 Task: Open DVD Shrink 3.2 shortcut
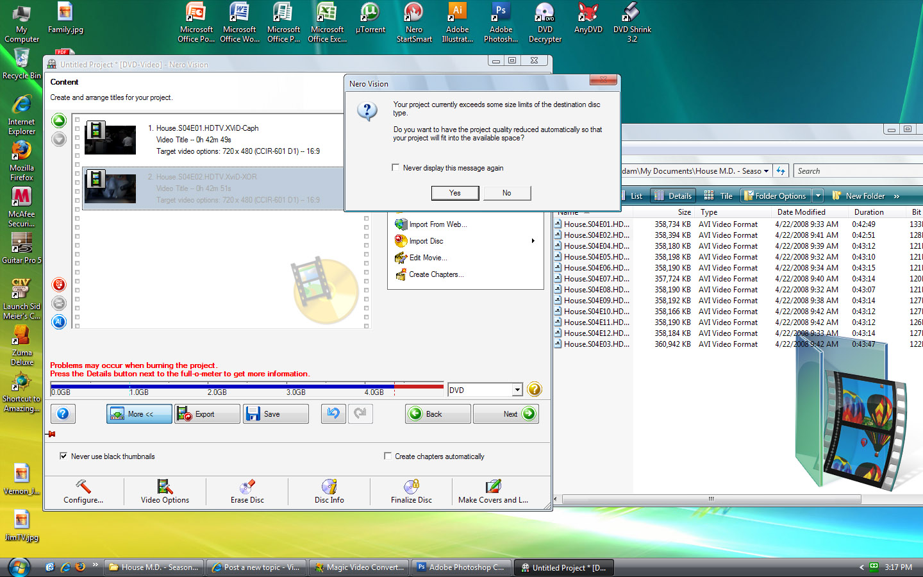(x=632, y=22)
